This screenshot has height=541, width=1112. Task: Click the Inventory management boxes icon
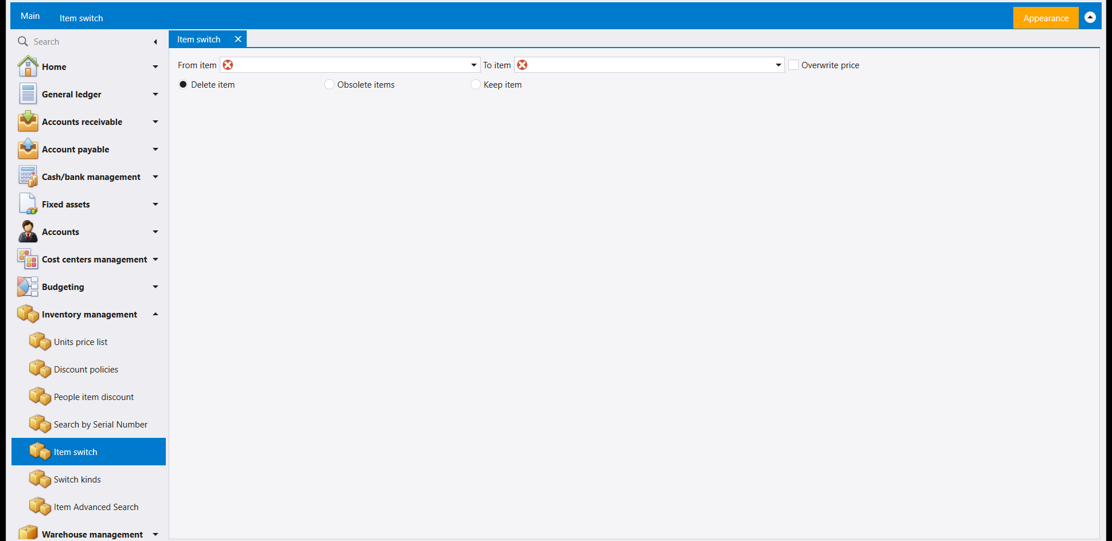click(x=28, y=314)
